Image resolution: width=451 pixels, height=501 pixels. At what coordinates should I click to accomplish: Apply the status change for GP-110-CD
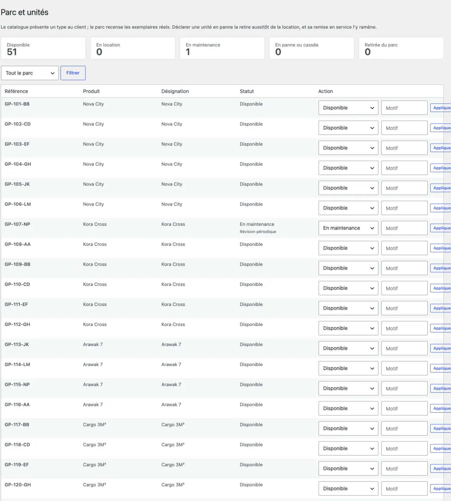441,288
